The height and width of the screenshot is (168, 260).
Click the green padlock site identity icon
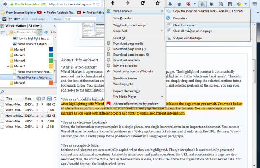tap(12, 4)
